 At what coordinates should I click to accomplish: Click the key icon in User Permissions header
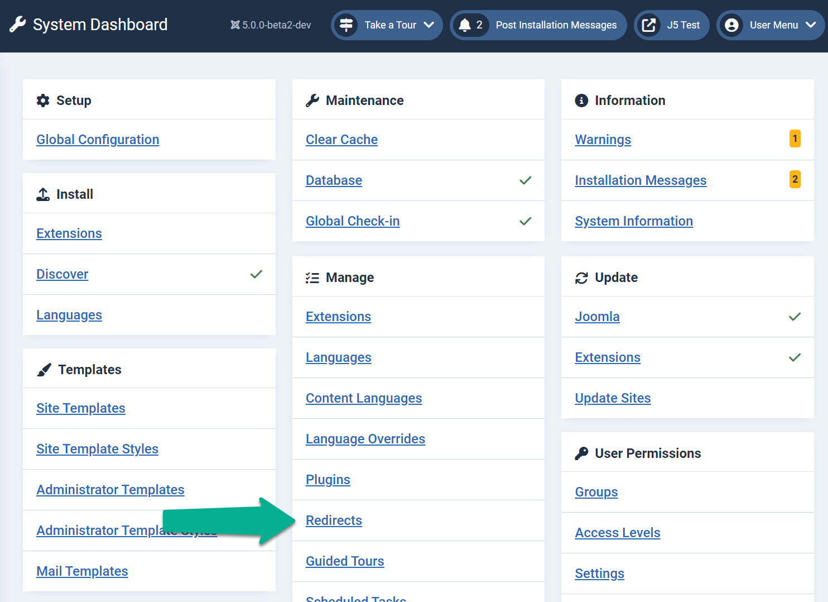tap(581, 453)
